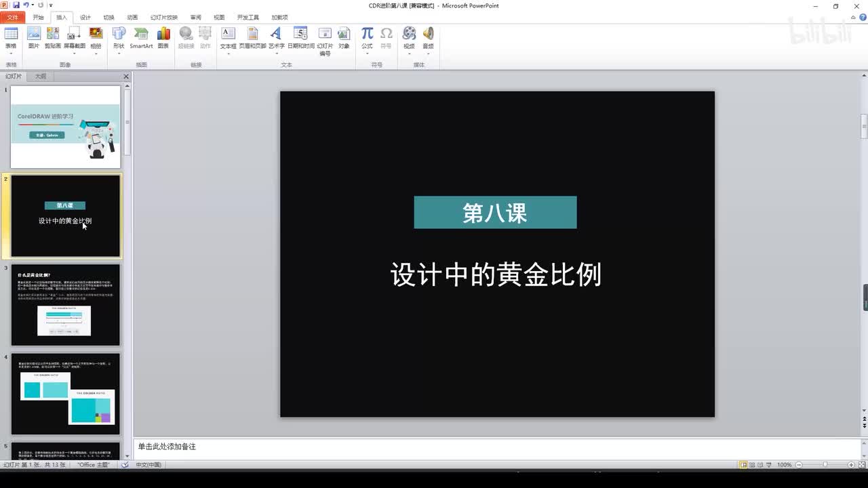Click the 音频 audio speaker icon

pyautogui.click(x=428, y=34)
